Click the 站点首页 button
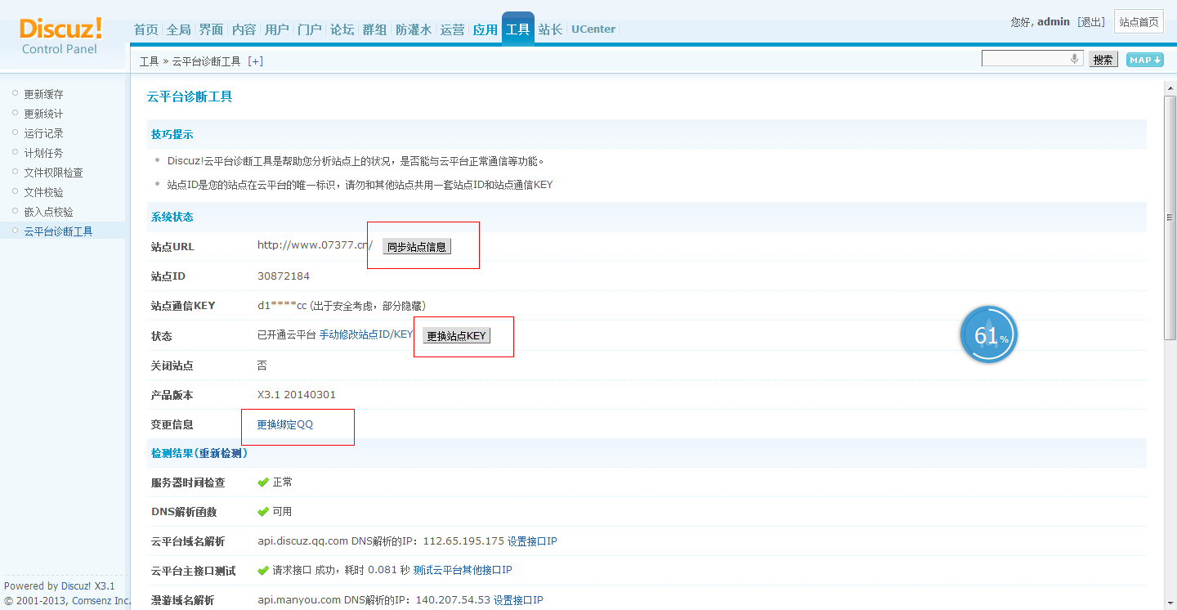The image size is (1177, 610). pos(1139,22)
